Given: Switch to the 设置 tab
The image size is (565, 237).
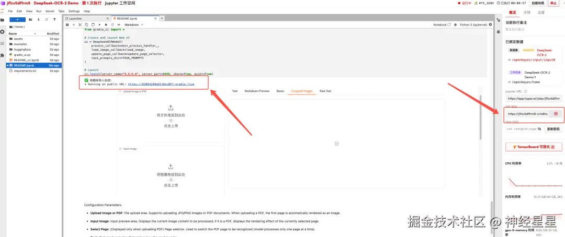Looking at the screenshot, I should [541, 12].
